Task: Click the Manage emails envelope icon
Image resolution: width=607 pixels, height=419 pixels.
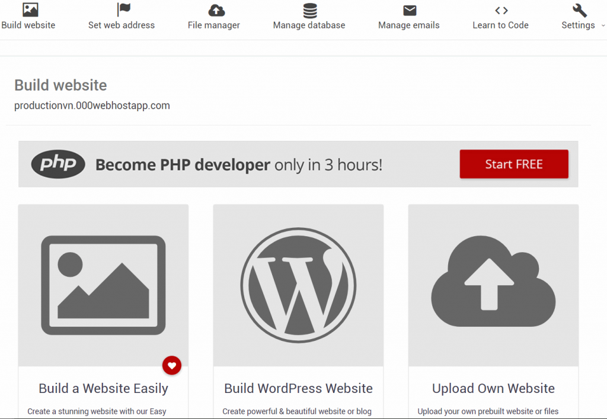Action: 410,11
